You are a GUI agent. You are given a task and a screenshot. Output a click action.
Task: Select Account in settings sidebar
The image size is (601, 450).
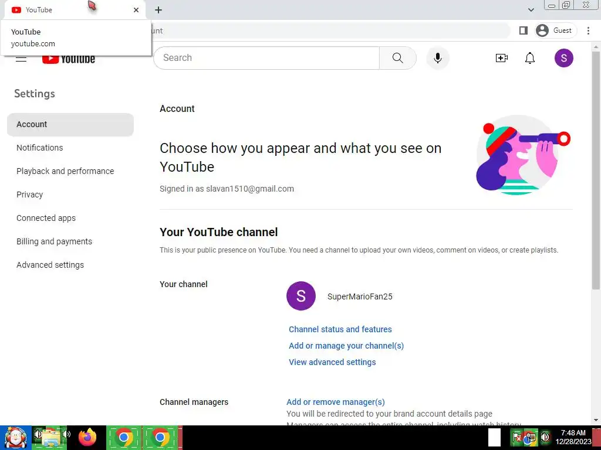(x=70, y=124)
